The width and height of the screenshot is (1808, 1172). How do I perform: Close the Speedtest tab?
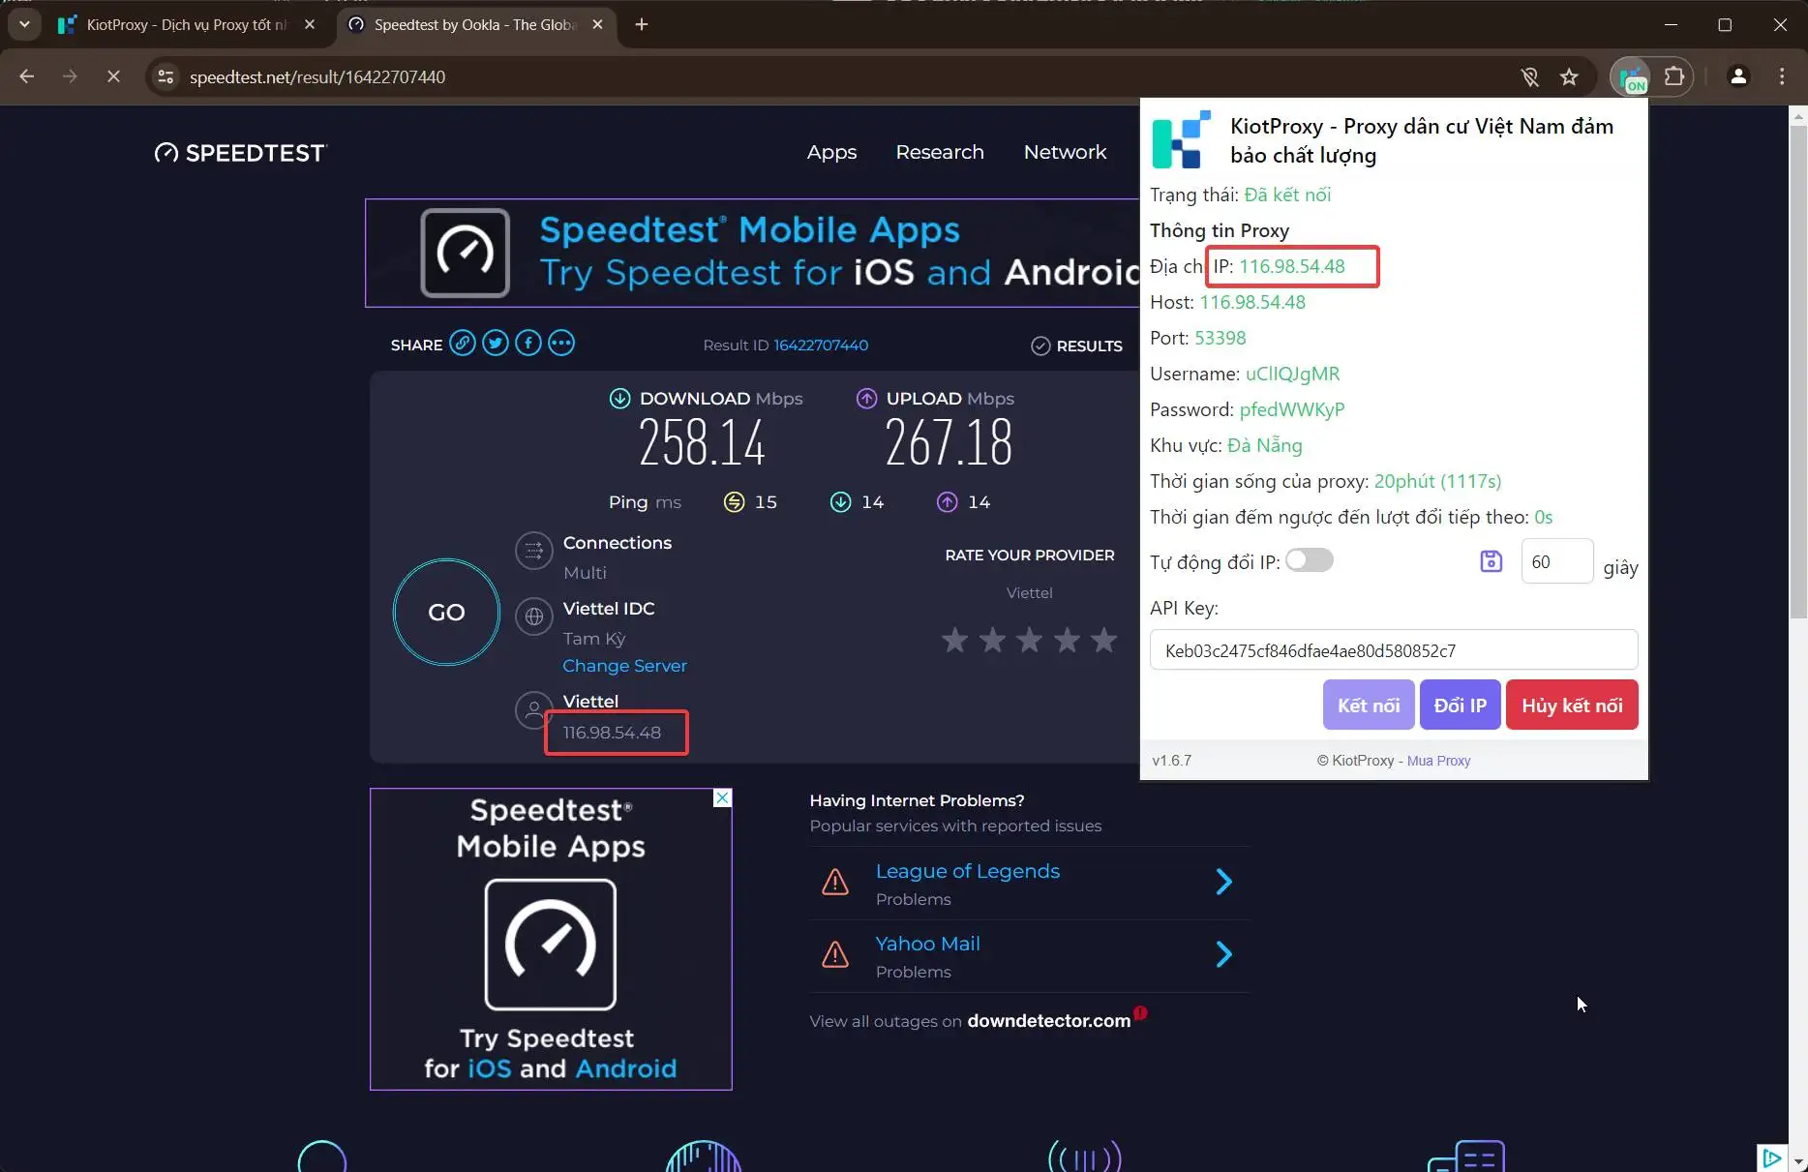pos(597,25)
